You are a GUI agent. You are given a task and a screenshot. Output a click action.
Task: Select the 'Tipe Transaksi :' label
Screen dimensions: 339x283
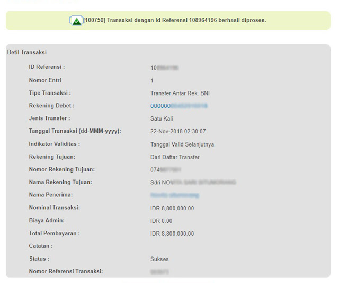point(50,93)
